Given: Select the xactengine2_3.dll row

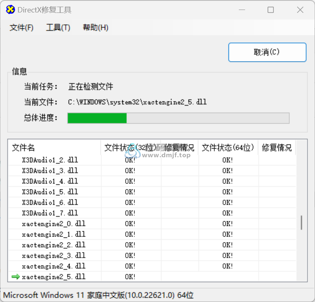Looking at the screenshot, I should pos(152,255).
